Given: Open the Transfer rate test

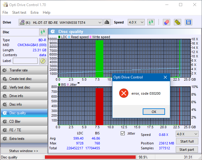Looking at the screenshot, I should pos(24,70).
